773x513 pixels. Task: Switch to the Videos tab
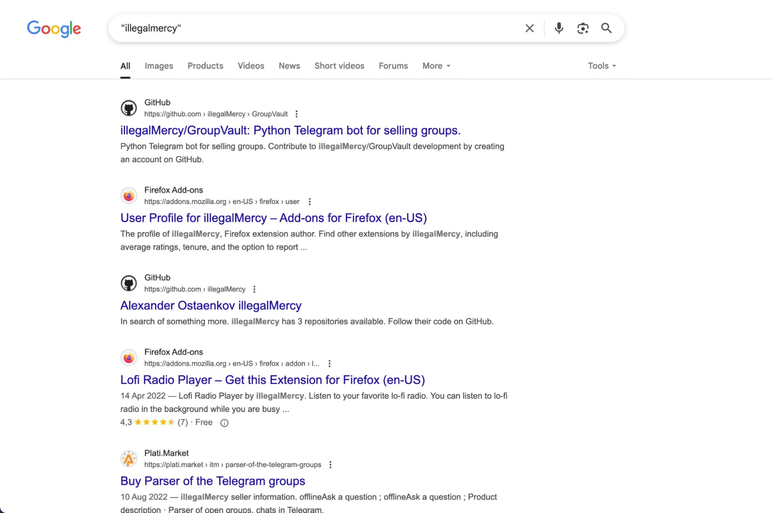pyautogui.click(x=251, y=66)
